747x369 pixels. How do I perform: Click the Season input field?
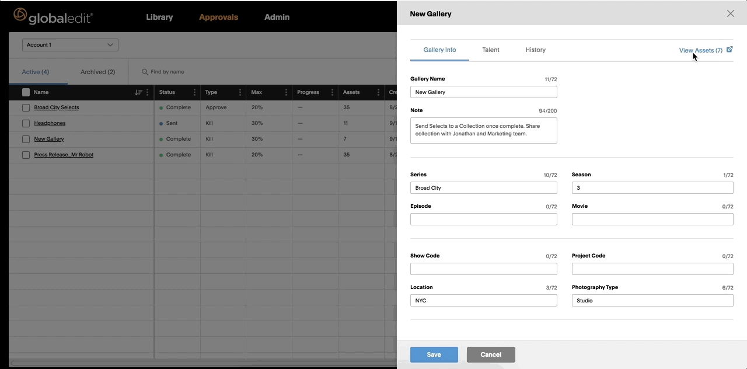click(x=652, y=187)
